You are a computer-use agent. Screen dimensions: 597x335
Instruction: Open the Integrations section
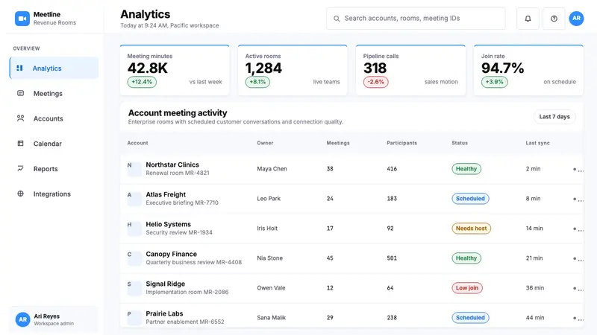click(x=54, y=194)
